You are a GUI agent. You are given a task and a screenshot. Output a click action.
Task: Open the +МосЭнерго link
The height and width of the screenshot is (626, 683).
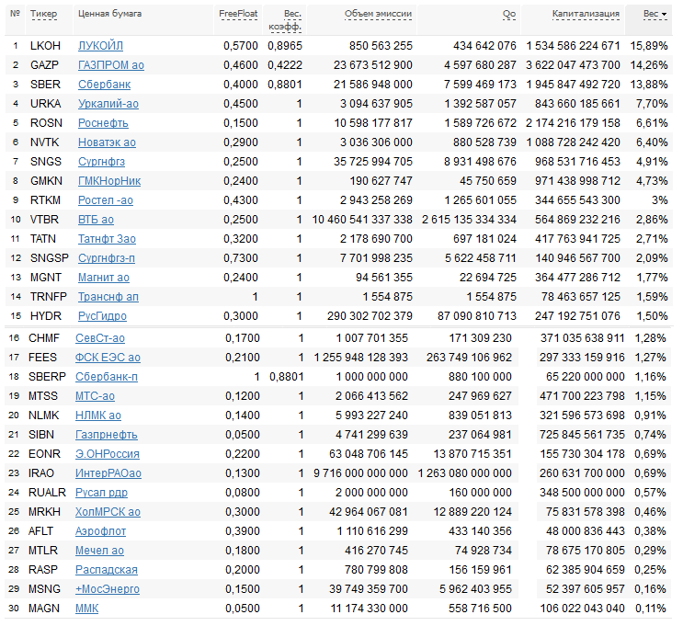click(x=108, y=589)
